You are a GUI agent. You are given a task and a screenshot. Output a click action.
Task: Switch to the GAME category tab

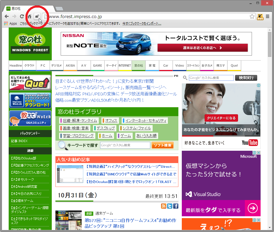[97, 66]
